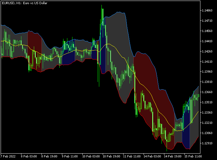Image resolution: width=217 pixels, height=160 pixels.
Task: Click the '8 Feb 19:00' time label
Action: click(x=49, y=156)
